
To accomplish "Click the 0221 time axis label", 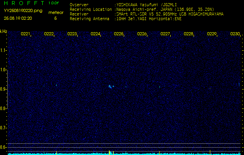I will pos(25,34).
